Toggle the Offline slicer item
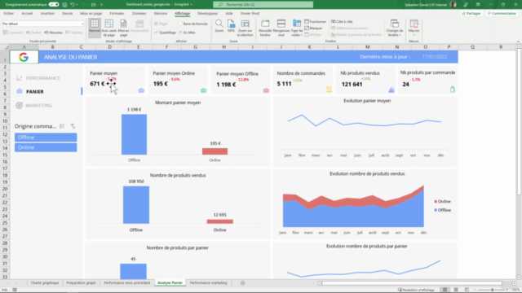Viewport: 522px width, 293px height. 46,138
